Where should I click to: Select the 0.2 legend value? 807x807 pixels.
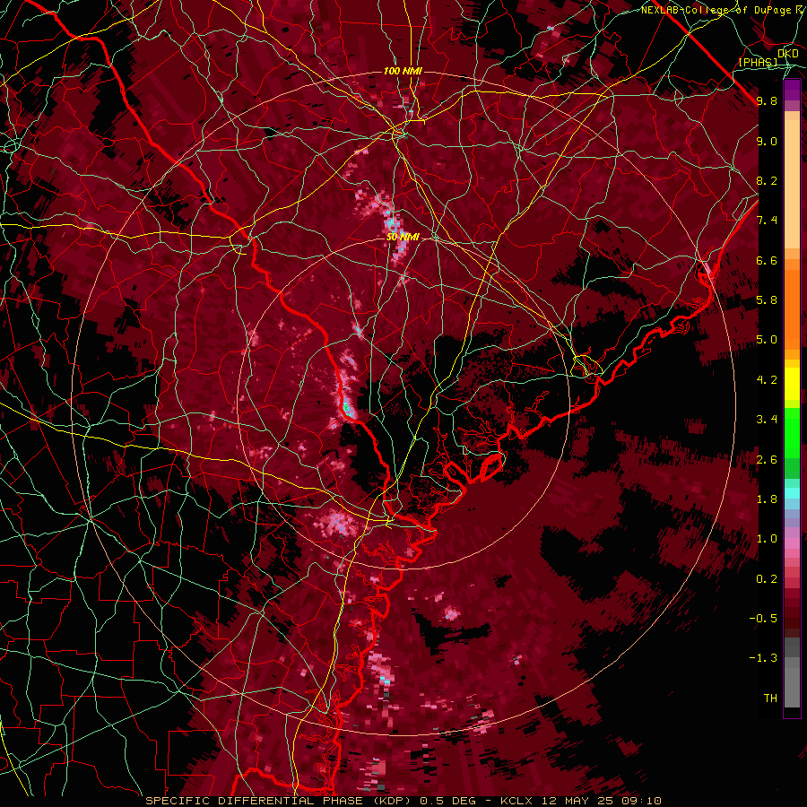(x=767, y=579)
